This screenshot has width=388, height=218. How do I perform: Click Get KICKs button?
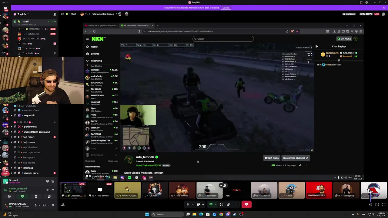tap(344, 39)
